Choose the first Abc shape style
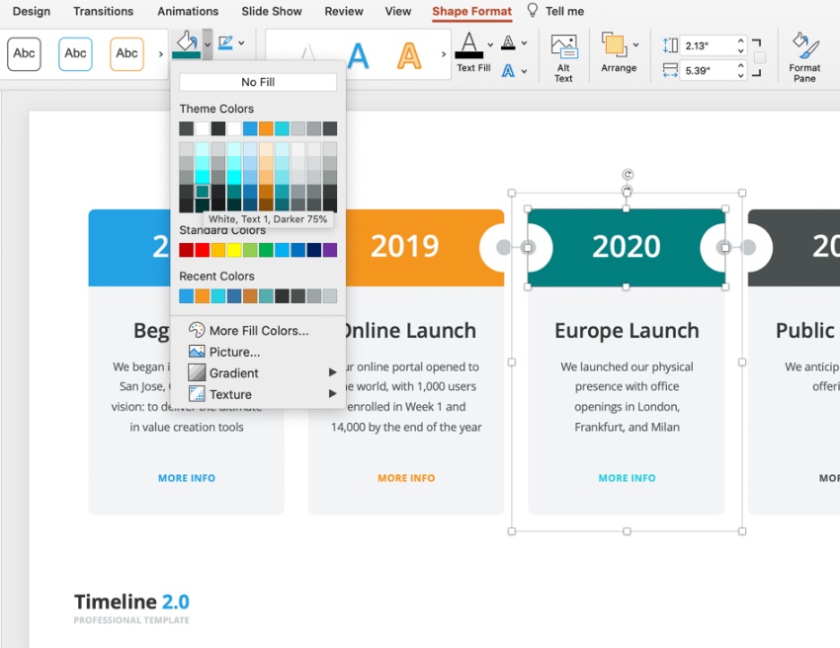Screen dimensions: 840x648 pyautogui.click(x=24, y=54)
